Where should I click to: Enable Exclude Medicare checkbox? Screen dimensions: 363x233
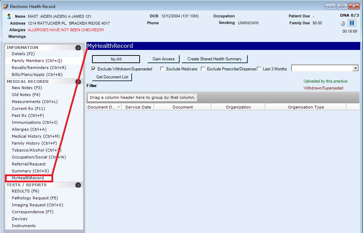[x=162, y=69]
